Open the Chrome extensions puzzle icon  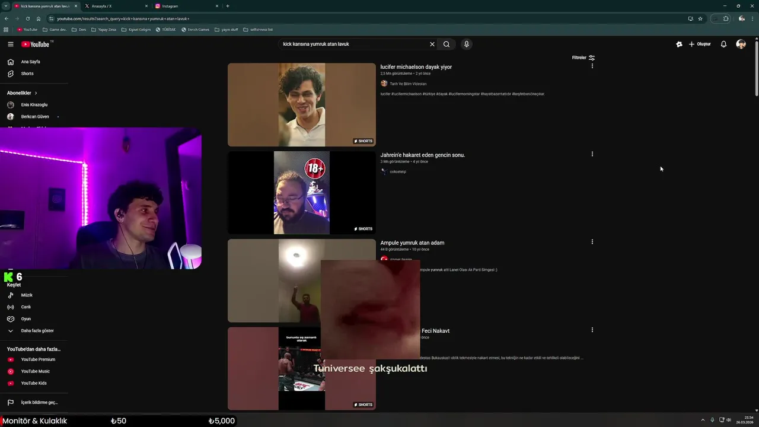(726, 18)
